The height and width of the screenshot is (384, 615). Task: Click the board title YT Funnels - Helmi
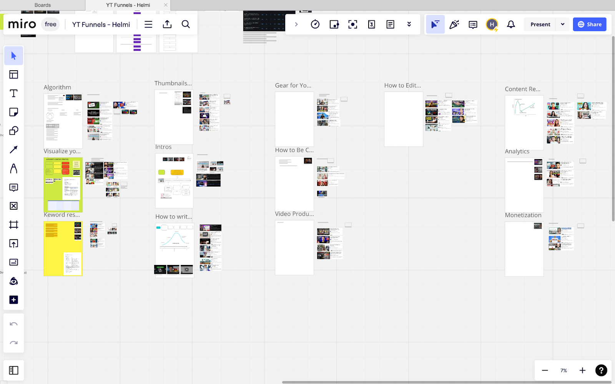[x=101, y=25]
